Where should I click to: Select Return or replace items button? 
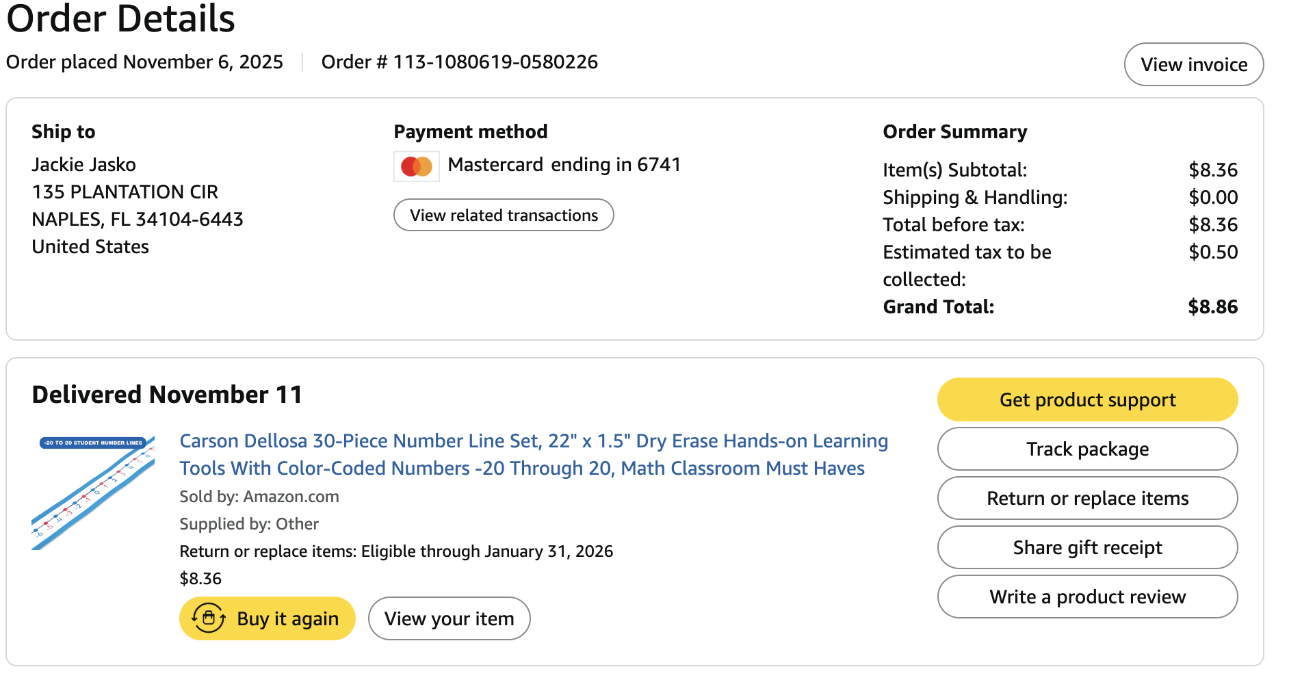point(1086,499)
